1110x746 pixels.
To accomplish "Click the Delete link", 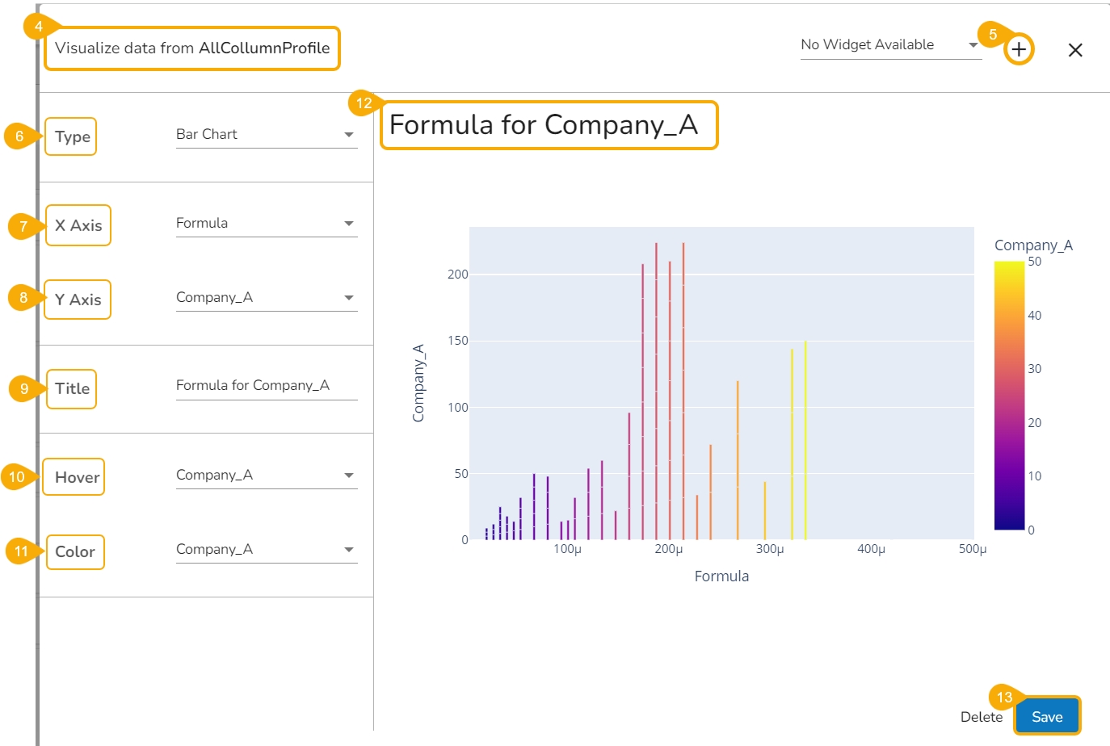I will pyautogui.click(x=981, y=717).
